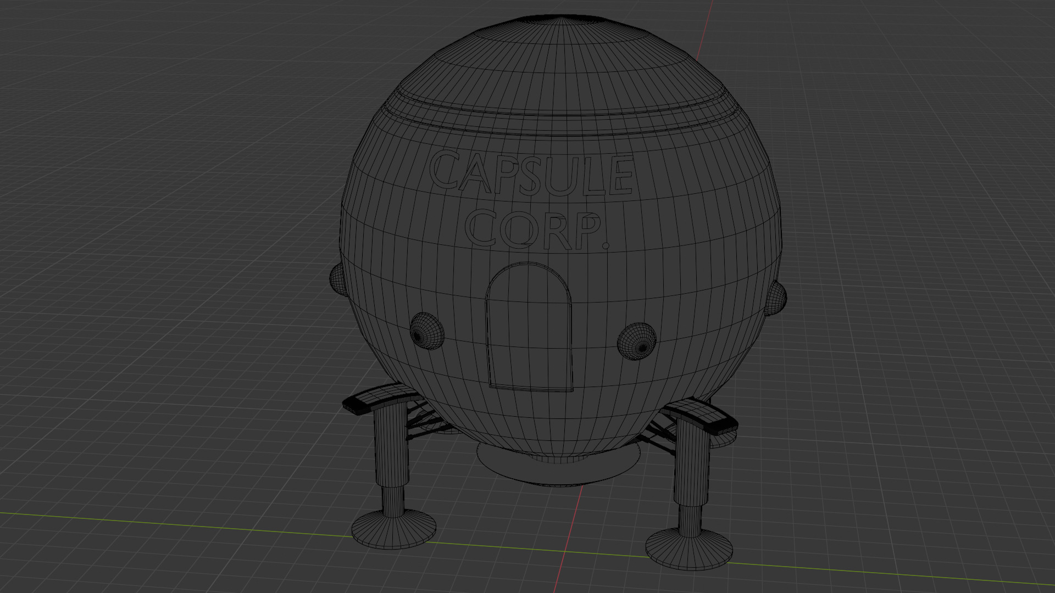Image resolution: width=1055 pixels, height=593 pixels.
Task: Select the right landing leg cylinder
Action: click(691, 462)
